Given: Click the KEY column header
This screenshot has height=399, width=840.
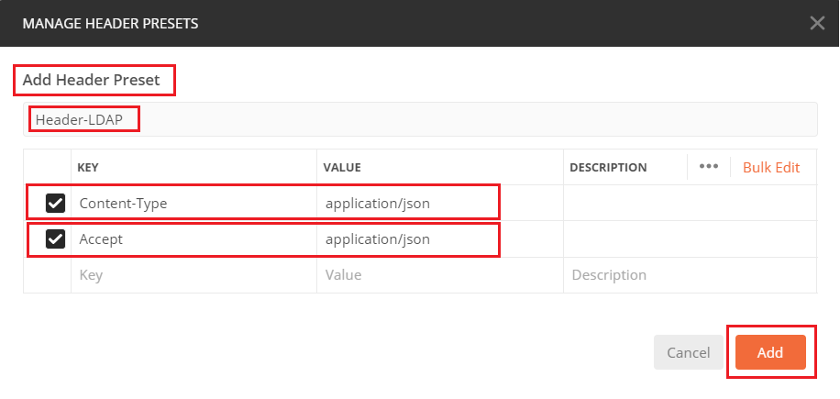Looking at the screenshot, I should pyautogui.click(x=89, y=168).
